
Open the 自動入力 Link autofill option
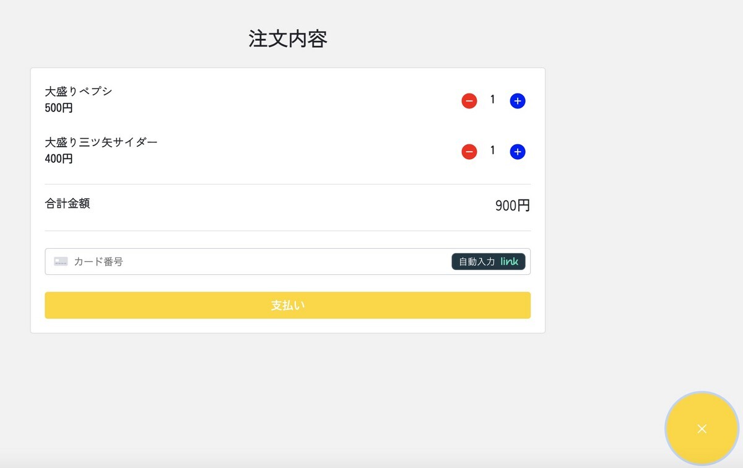[x=488, y=261]
